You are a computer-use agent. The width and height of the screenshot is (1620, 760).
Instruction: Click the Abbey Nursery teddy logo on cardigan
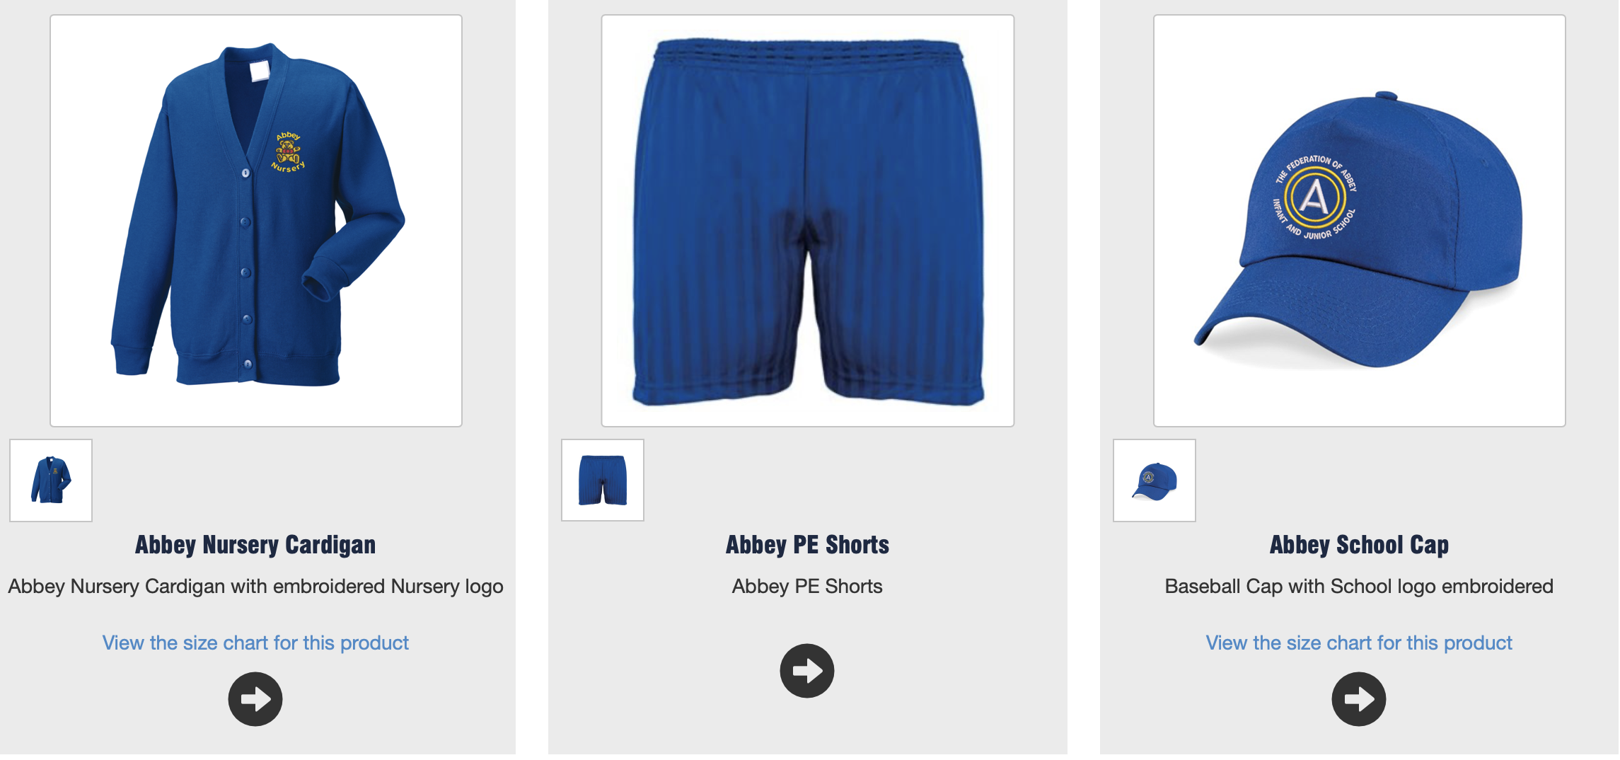coord(289,152)
